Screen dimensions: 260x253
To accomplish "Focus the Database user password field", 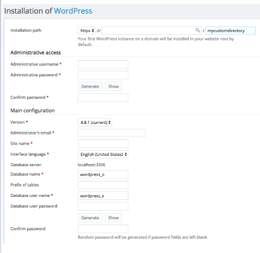I will coord(103,206).
